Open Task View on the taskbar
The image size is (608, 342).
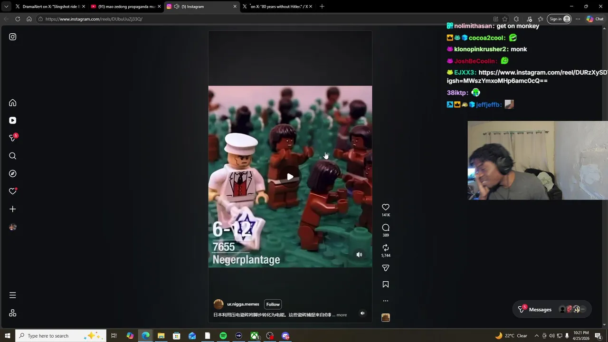[114, 336]
